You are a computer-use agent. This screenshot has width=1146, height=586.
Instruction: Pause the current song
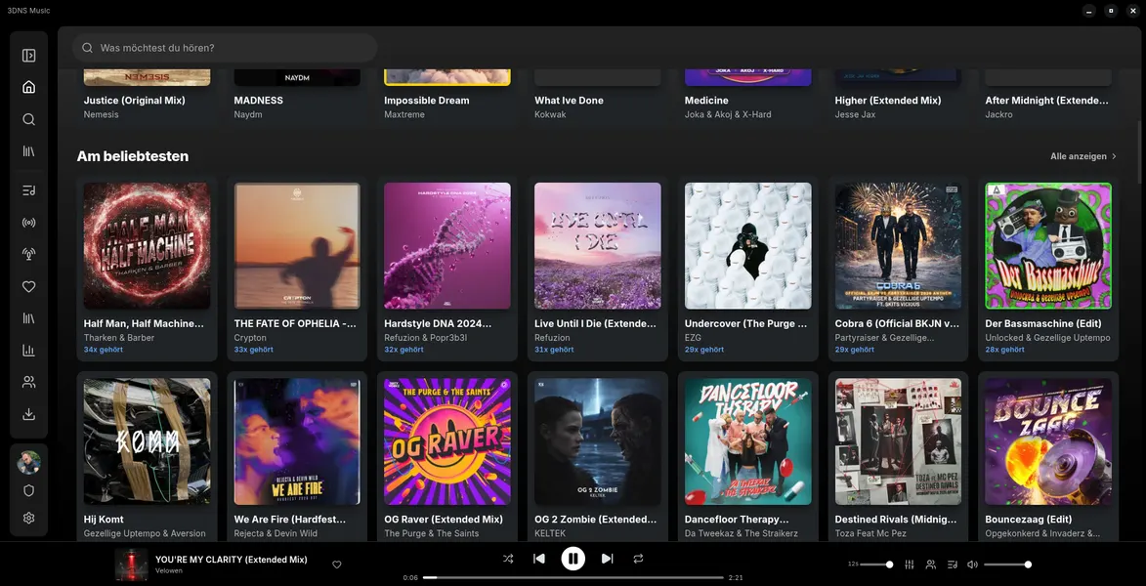(573, 559)
